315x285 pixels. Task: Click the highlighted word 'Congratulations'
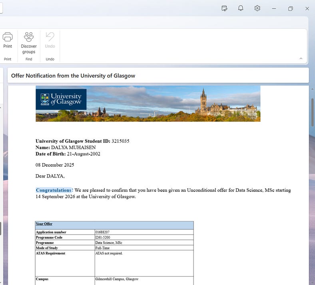[54, 190]
